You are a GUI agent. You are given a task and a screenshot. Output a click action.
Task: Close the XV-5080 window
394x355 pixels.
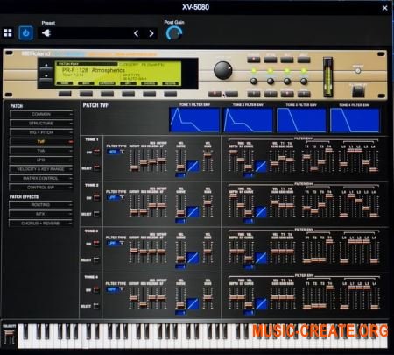pyautogui.click(x=385, y=8)
